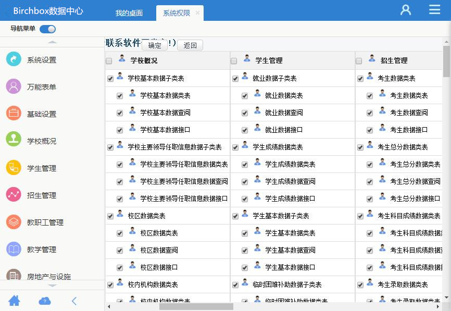
Task: Open the hamburger menu icon
Action: pyautogui.click(x=434, y=9)
